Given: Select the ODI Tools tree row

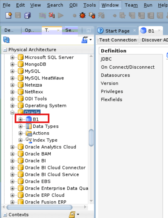Looking at the screenshot, I should (36, 99).
